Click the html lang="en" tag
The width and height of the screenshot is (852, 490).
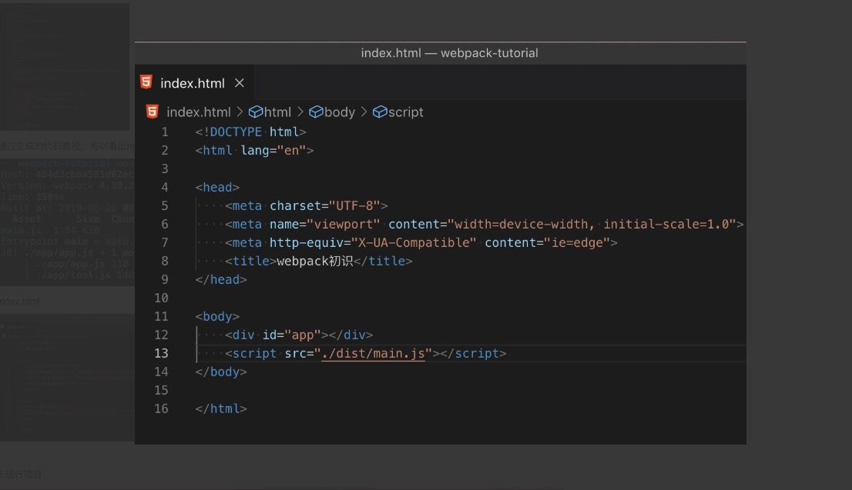click(254, 150)
